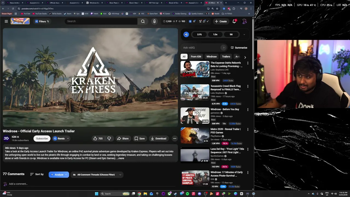
Task: Open Epic Games Launcher from the taskbar
Action: coord(157,194)
